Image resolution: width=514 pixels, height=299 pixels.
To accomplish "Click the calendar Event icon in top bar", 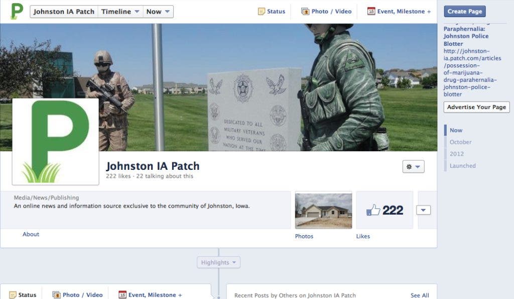I will coord(371,11).
